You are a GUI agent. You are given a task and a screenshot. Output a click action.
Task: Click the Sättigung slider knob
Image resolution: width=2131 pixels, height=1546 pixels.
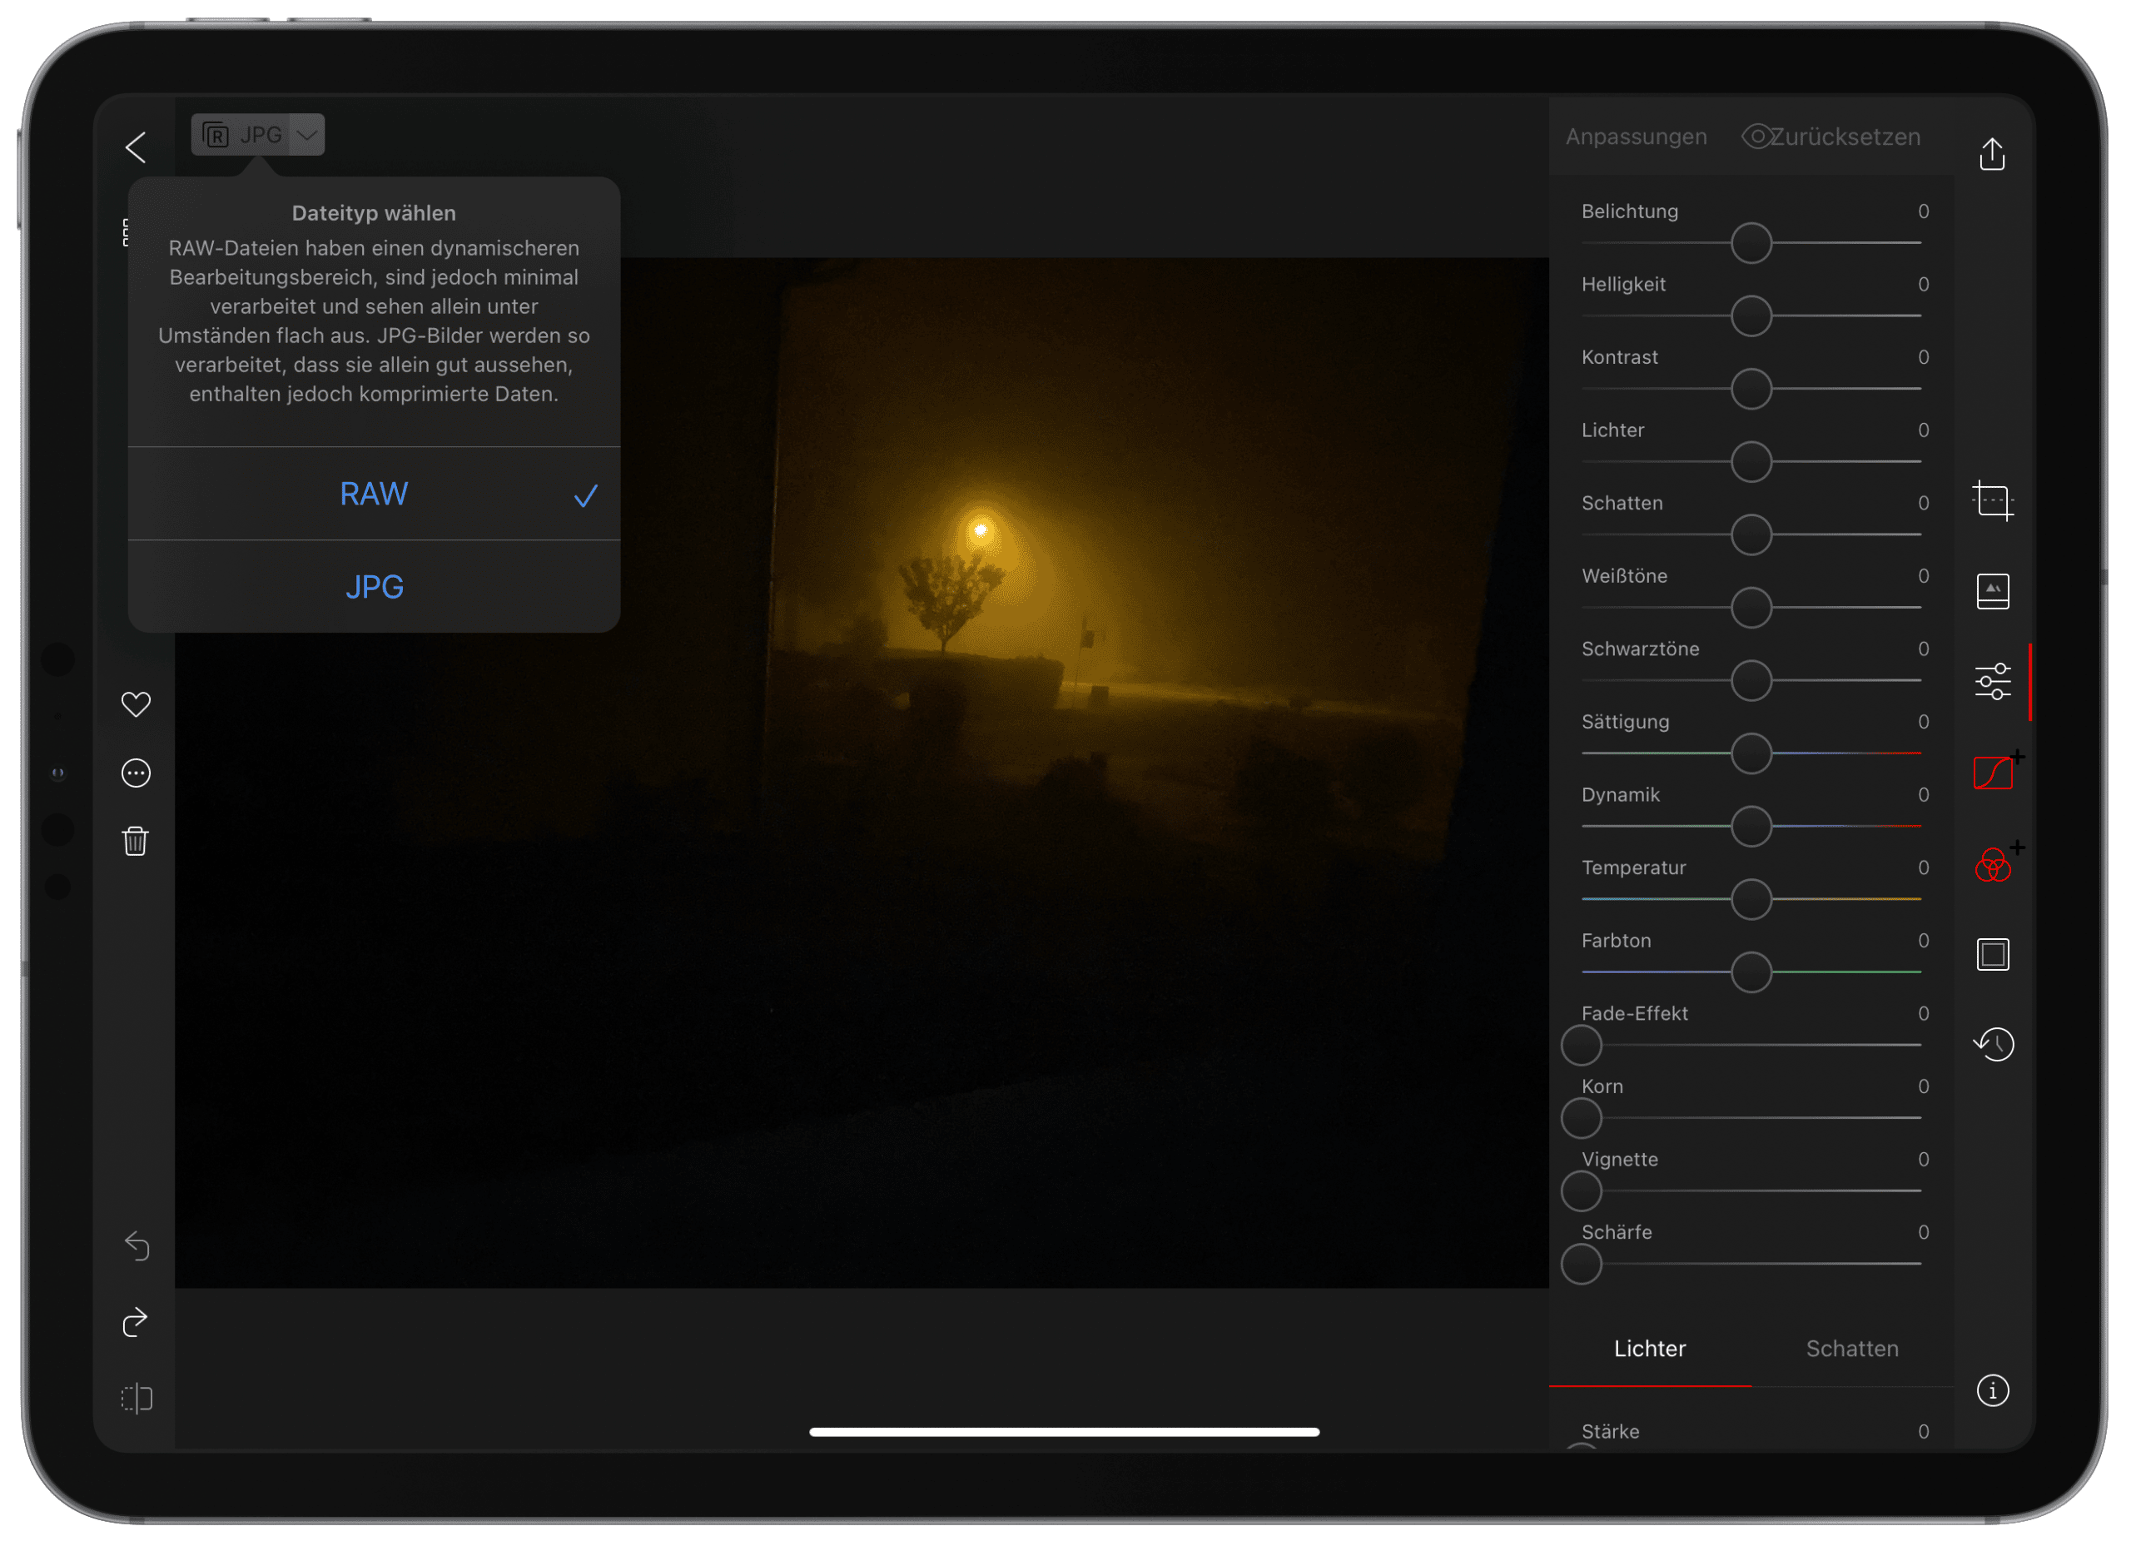pos(1751,753)
